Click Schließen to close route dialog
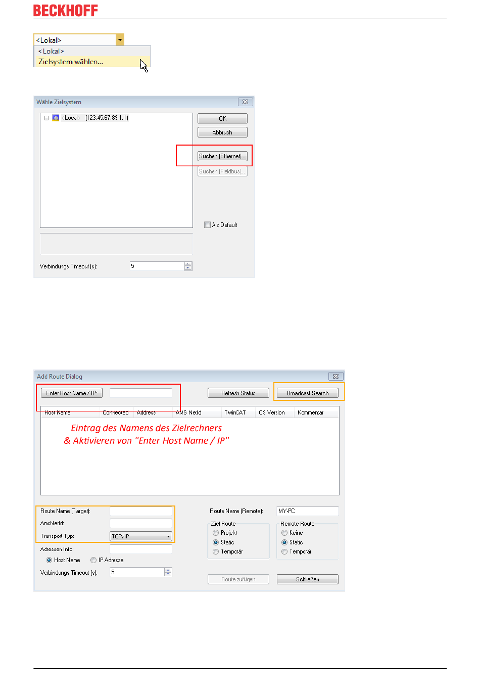The width and height of the screenshot is (480, 692). 308,579
